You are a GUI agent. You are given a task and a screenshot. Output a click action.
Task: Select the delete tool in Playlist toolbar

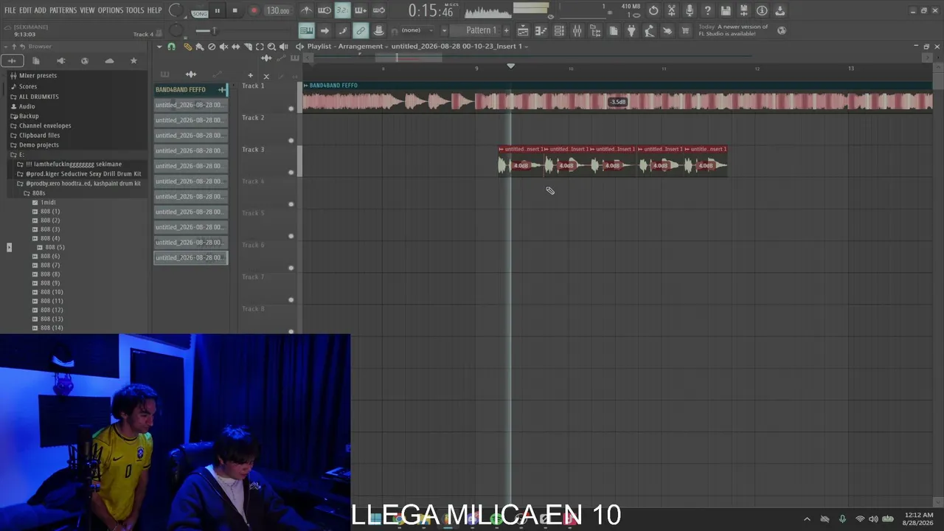(x=212, y=46)
